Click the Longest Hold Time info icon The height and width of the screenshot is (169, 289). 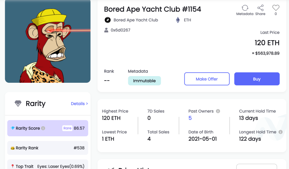(280, 132)
